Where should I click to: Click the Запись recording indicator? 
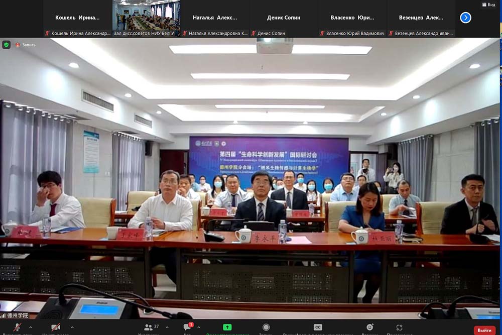pyautogui.click(x=25, y=45)
